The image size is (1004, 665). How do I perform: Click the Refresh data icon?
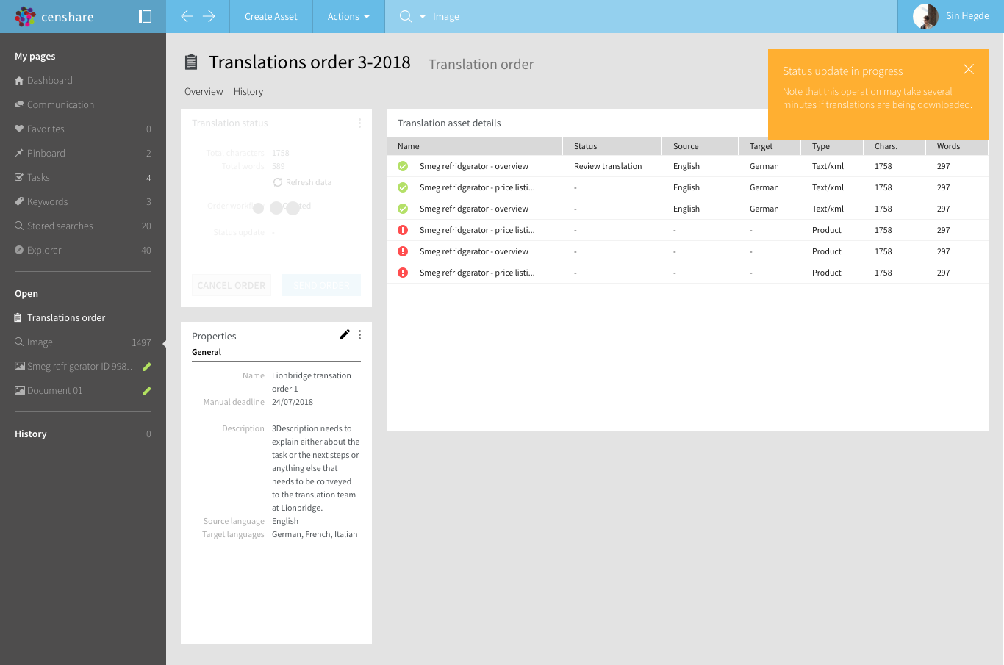[277, 182]
